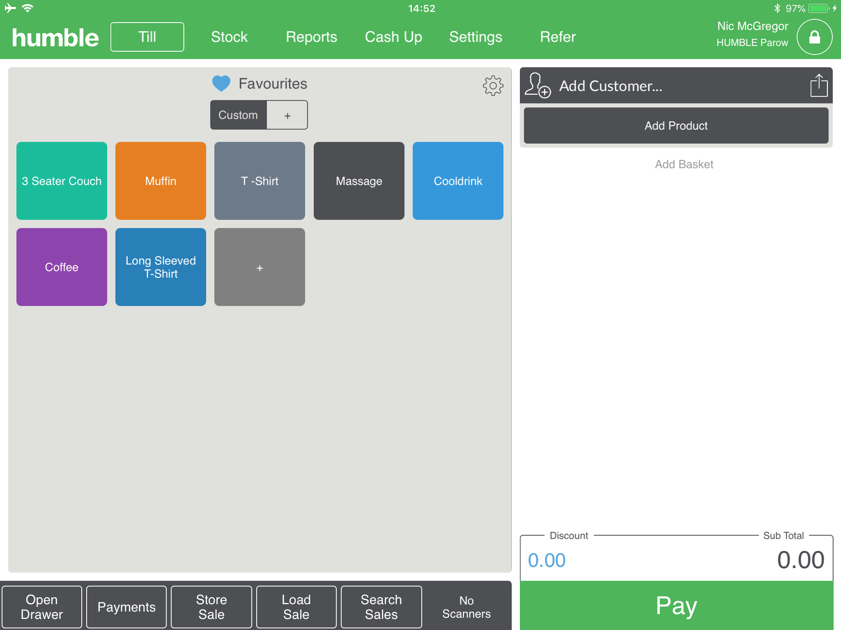The image size is (841, 630).
Task: Tap the blue Favourites heart icon
Action: click(221, 84)
